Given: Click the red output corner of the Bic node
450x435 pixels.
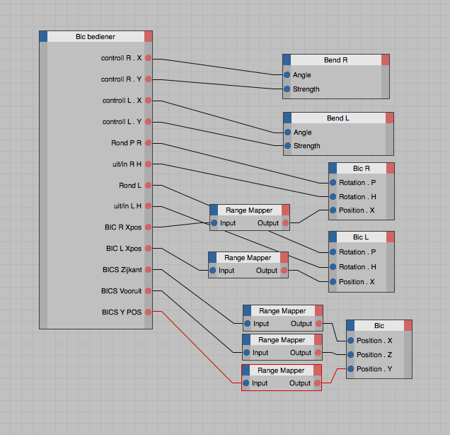Looking at the screenshot, I should [x=408, y=325].
